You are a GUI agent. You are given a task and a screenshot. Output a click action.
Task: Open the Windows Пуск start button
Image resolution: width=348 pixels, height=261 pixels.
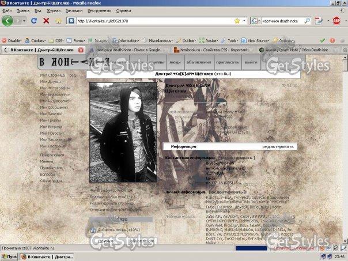(x=9, y=257)
